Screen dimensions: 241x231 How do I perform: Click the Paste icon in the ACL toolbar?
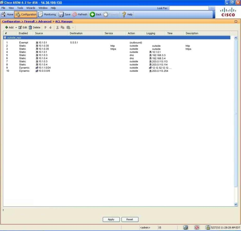tap(68, 27)
